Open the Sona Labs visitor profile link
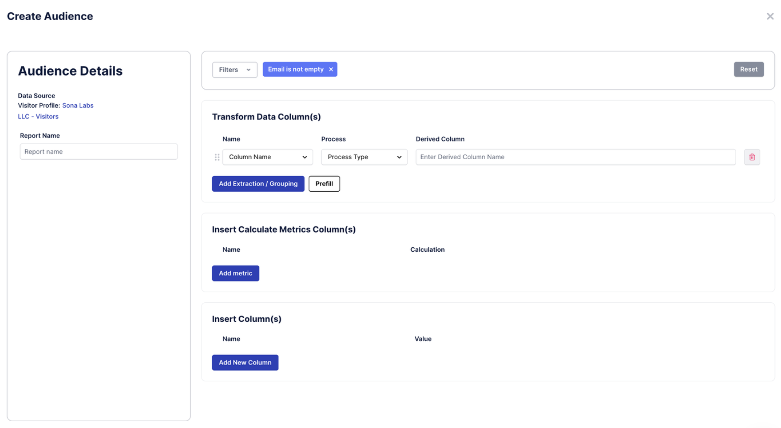This screenshot has width=781, height=428. tap(78, 106)
